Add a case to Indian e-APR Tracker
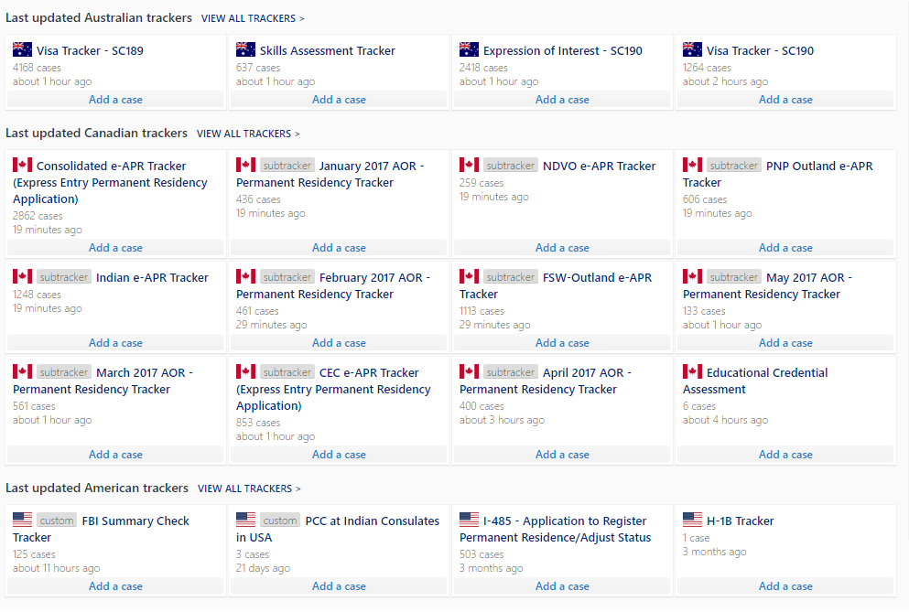 [x=115, y=343]
